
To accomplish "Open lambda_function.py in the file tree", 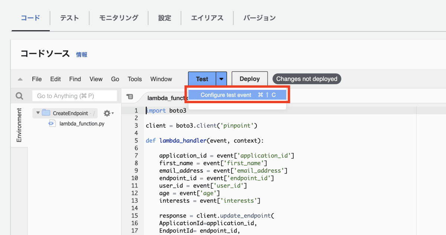I will pos(82,124).
